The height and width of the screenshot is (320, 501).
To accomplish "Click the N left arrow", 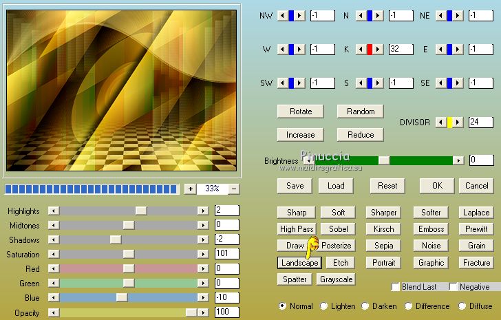I will [361, 15].
